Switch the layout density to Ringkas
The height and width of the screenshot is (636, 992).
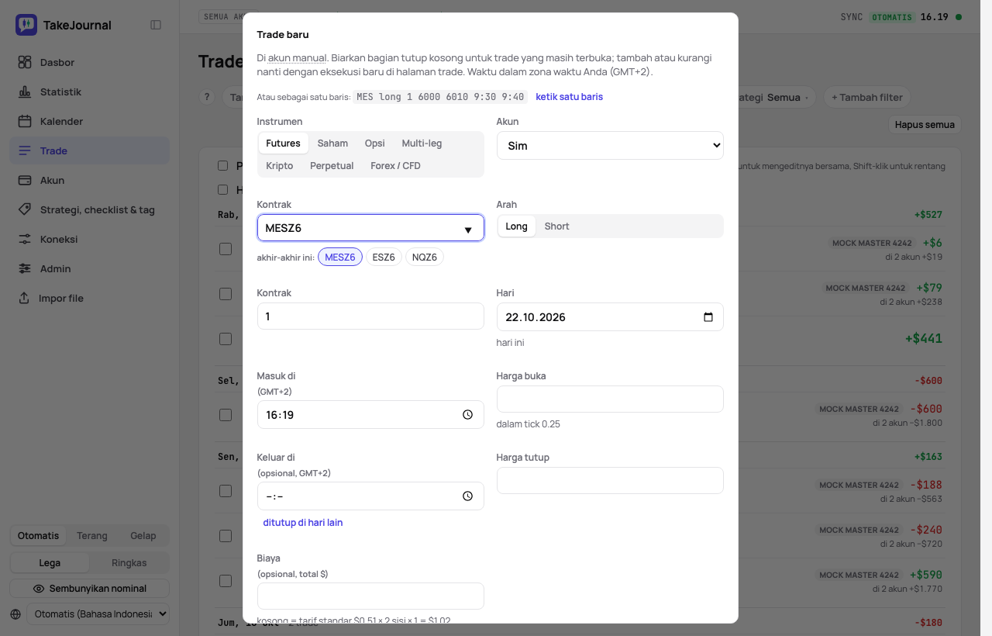[129, 563]
